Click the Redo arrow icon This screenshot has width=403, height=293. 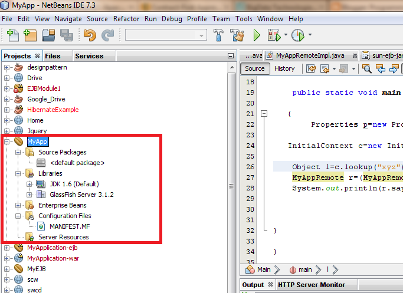click(108, 35)
